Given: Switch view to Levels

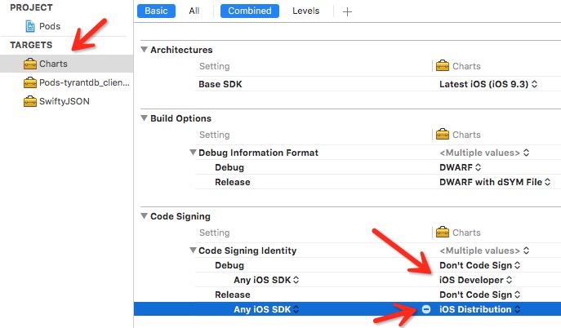Looking at the screenshot, I should click(305, 11).
